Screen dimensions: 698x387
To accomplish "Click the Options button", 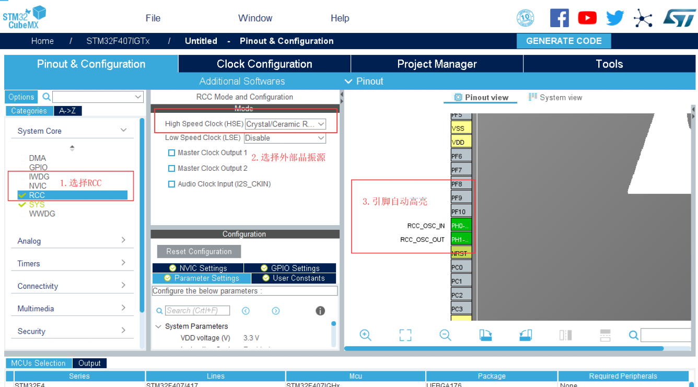I will [x=21, y=97].
